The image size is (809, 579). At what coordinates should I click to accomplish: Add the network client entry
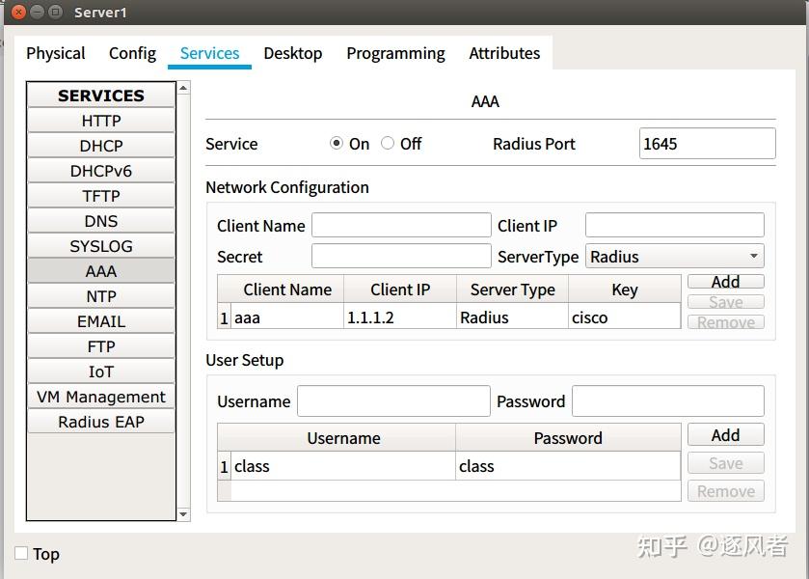pos(725,282)
